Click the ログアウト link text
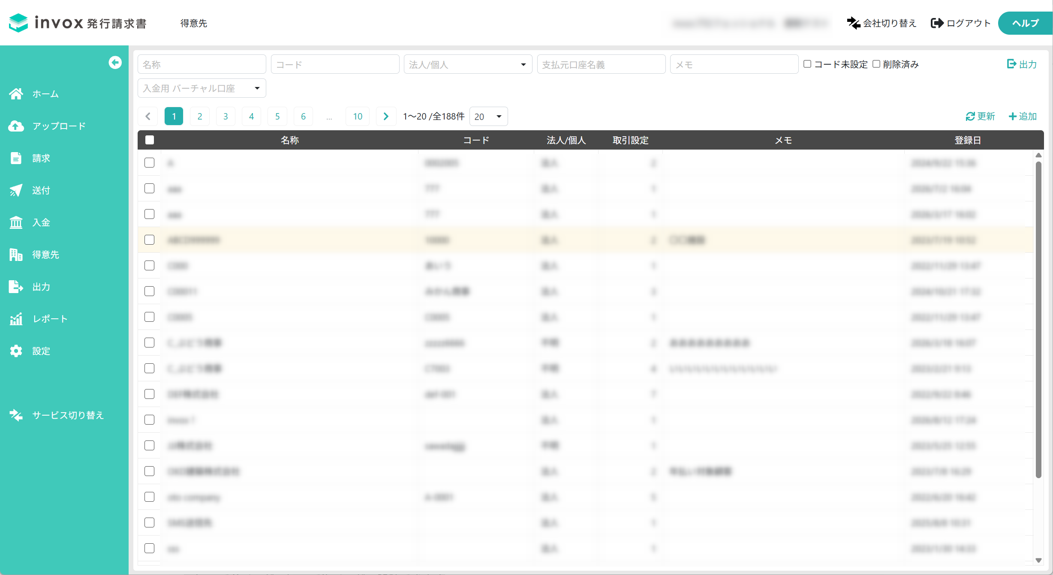1053x575 pixels. click(969, 23)
